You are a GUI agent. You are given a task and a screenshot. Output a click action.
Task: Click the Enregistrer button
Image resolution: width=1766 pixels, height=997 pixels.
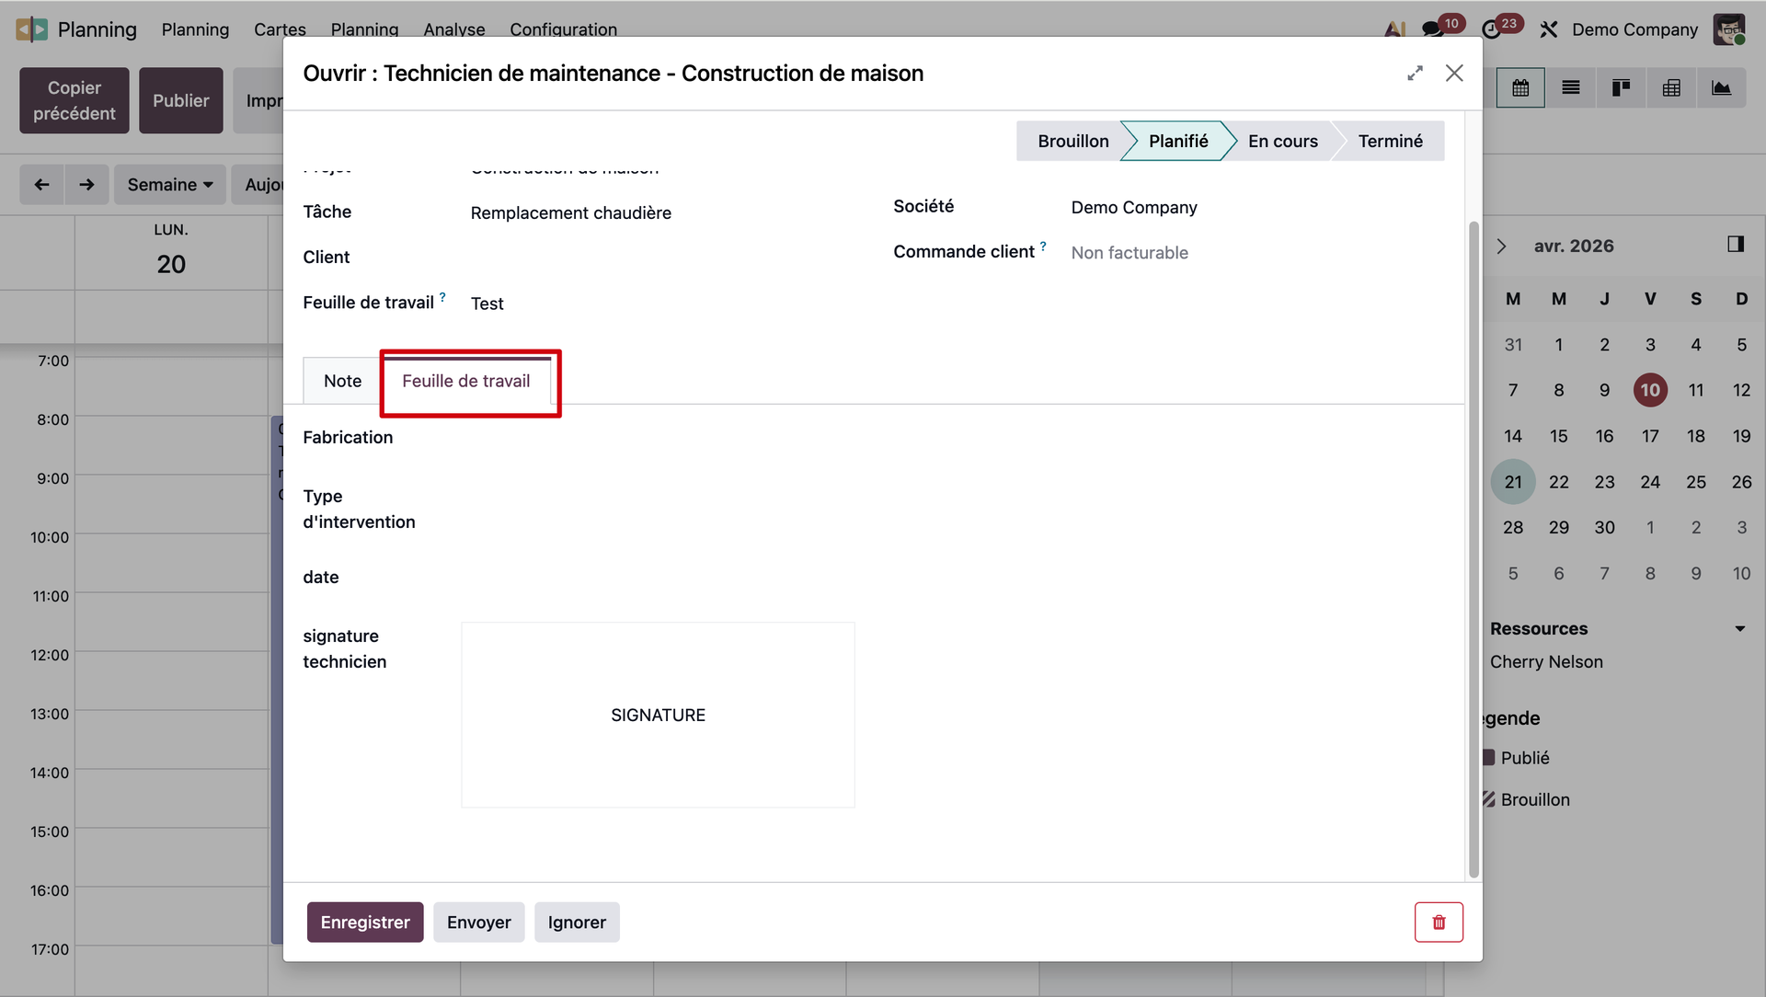coord(365,923)
